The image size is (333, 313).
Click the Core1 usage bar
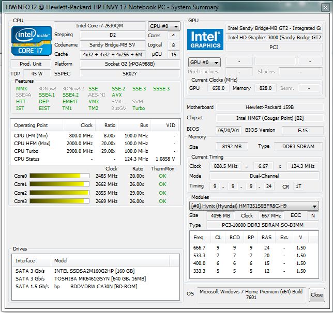(x=59, y=184)
